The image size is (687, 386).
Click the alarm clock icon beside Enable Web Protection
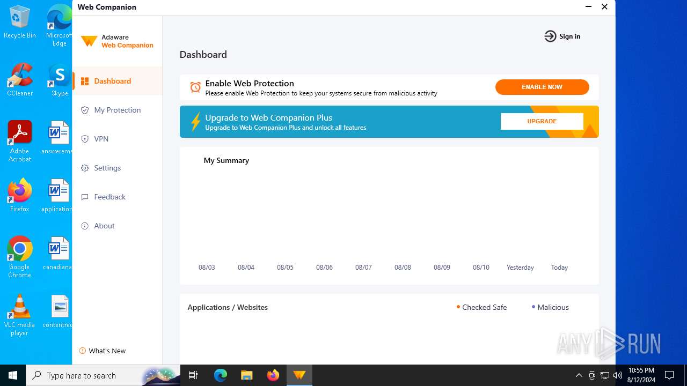tap(195, 87)
